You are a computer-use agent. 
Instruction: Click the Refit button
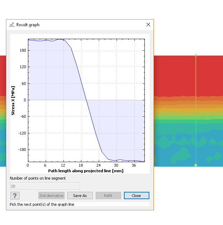pos(108,196)
